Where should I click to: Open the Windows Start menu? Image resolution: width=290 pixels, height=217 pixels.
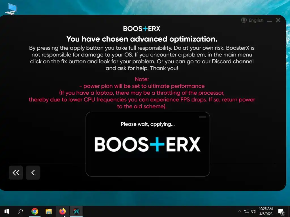(x=7, y=211)
